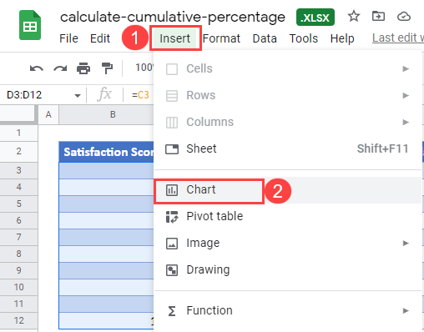The width and height of the screenshot is (424, 332).
Task: Select Sheet entry with Shift+F11 shortcut
Action: (288, 148)
